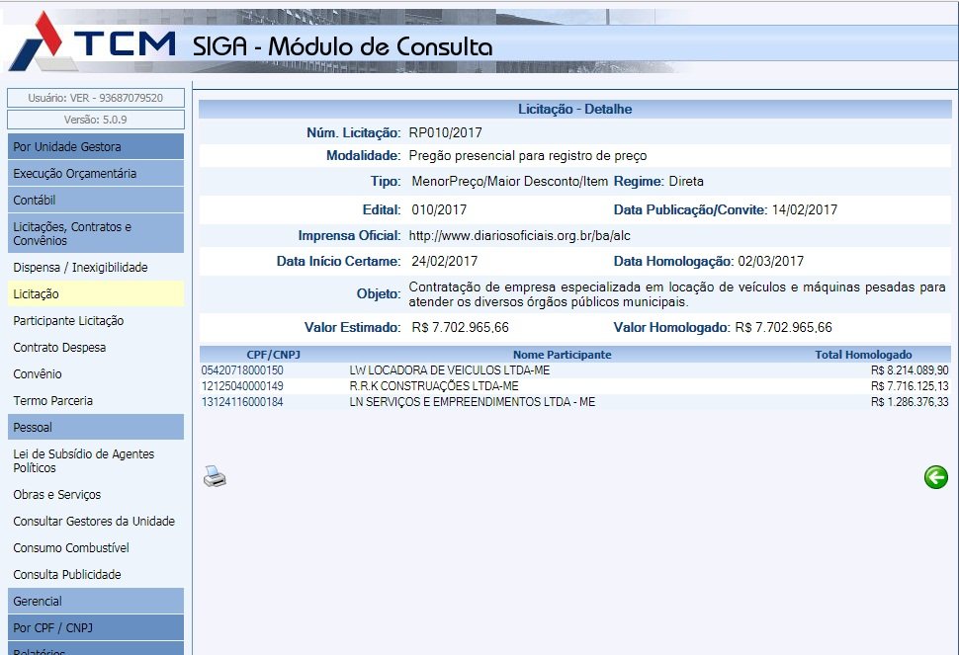Image resolution: width=959 pixels, height=655 pixels.
Task: Go to Contrato Despesa
Action: pyautogui.click(x=59, y=348)
